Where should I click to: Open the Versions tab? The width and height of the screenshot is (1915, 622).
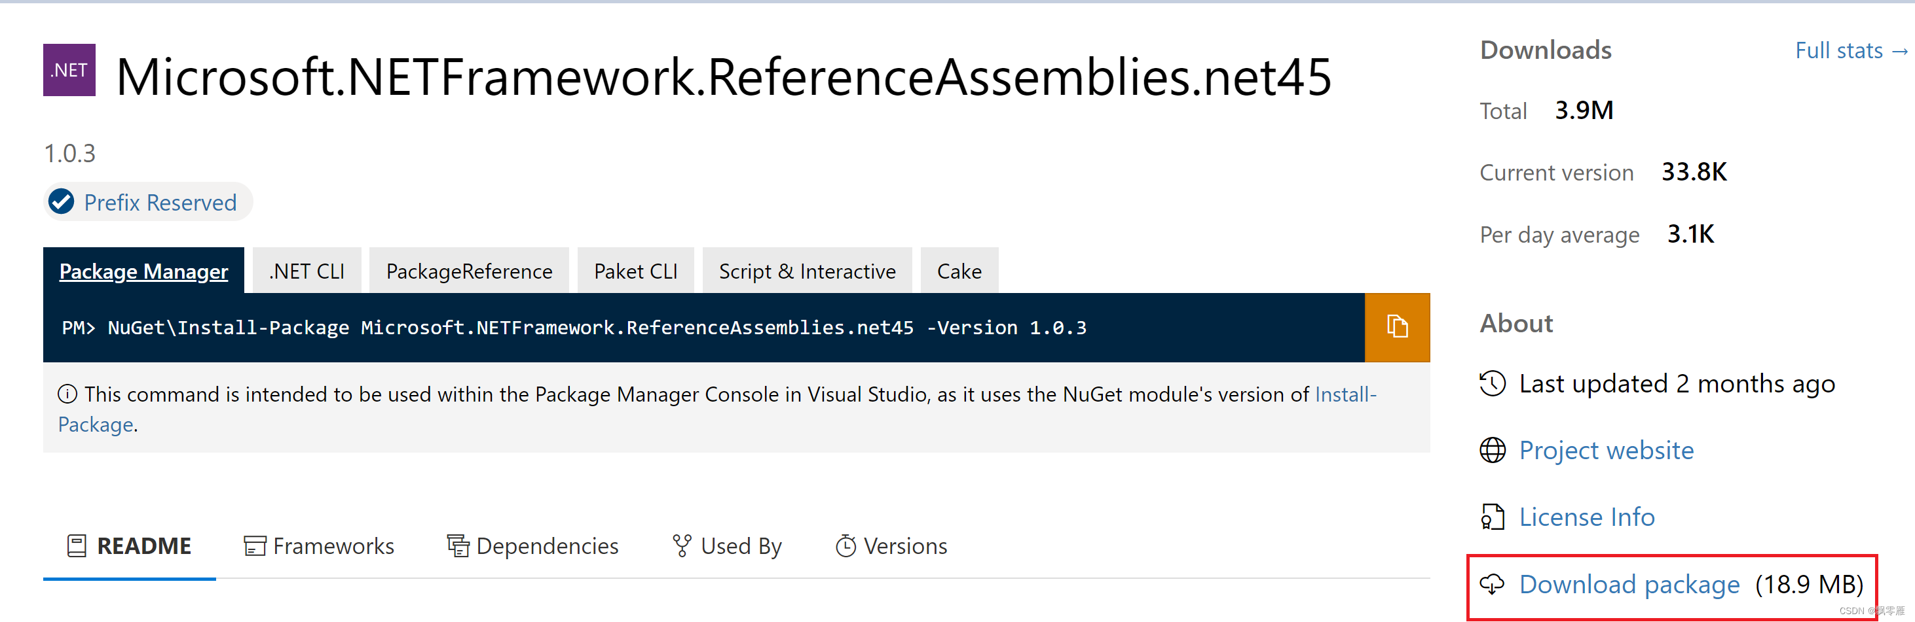point(891,546)
